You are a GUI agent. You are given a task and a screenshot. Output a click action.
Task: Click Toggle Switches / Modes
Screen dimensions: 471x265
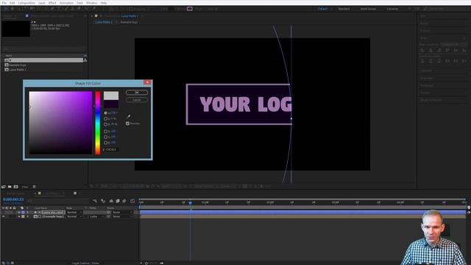(x=85, y=264)
